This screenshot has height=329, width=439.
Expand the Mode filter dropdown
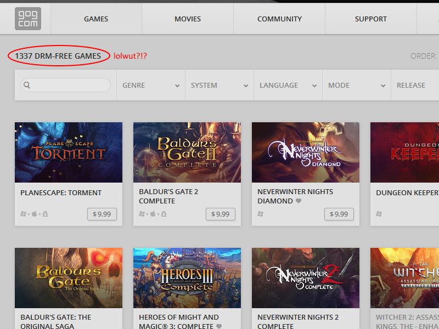[357, 85]
